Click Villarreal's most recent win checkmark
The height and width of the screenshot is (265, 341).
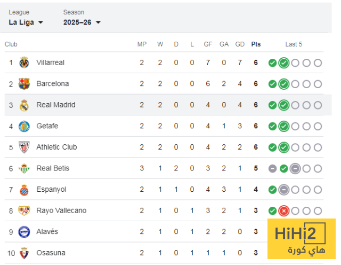(x=284, y=63)
